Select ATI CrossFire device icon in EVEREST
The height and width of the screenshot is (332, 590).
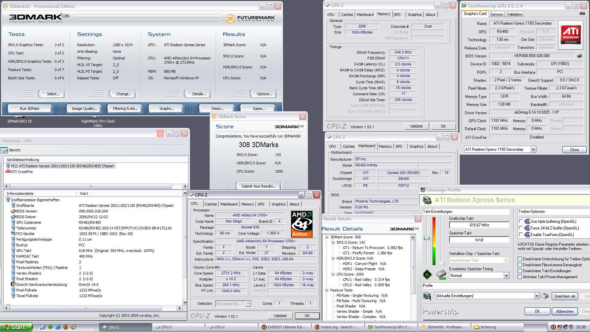pyautogui.click(x=8, y=172)
